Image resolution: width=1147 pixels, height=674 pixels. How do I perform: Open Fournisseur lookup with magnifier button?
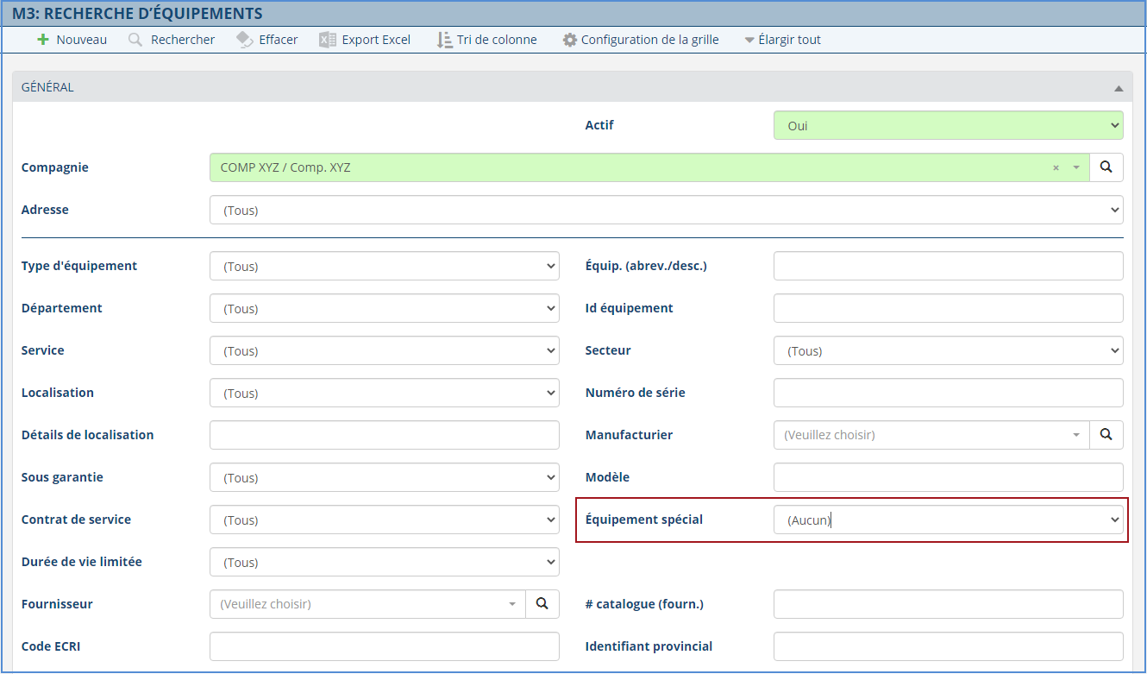coord(542,604)
